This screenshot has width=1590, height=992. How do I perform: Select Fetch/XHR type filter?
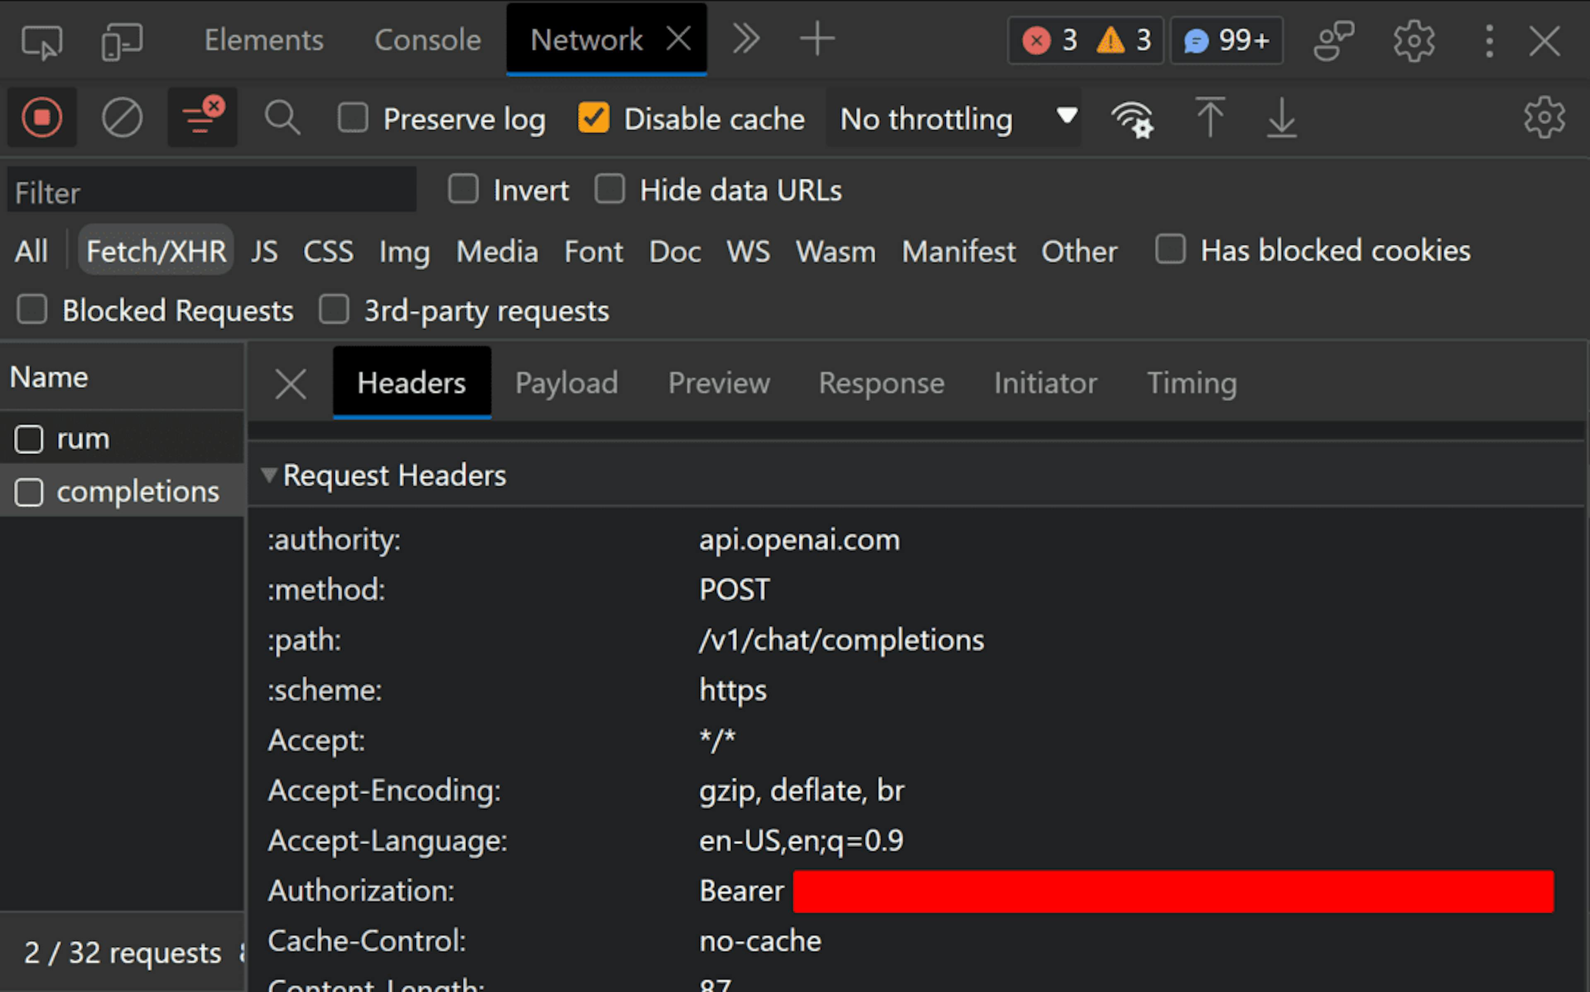pyautogui.click(x=156, y=250)
